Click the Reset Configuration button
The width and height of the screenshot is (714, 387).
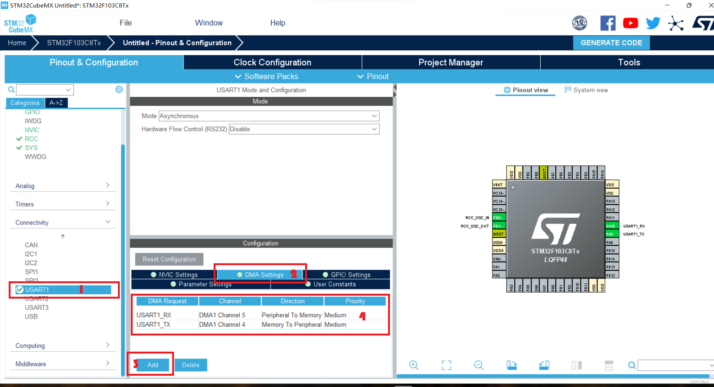click(x=169, y=259)
